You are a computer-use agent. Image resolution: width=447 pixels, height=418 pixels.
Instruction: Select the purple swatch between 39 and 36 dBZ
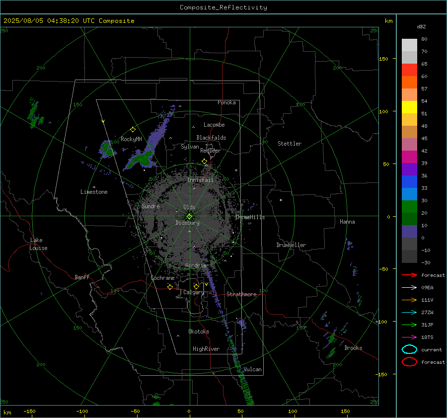coord(409,169)
